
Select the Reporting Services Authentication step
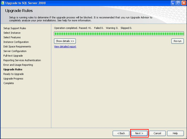pos(22,60)
